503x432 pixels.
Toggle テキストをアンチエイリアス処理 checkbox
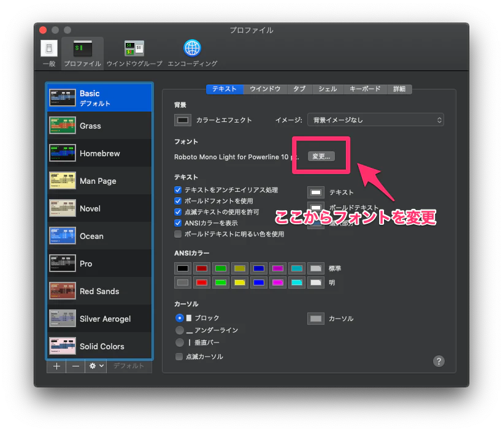178,190
